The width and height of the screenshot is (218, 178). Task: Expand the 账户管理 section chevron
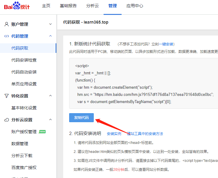[50, 24]
